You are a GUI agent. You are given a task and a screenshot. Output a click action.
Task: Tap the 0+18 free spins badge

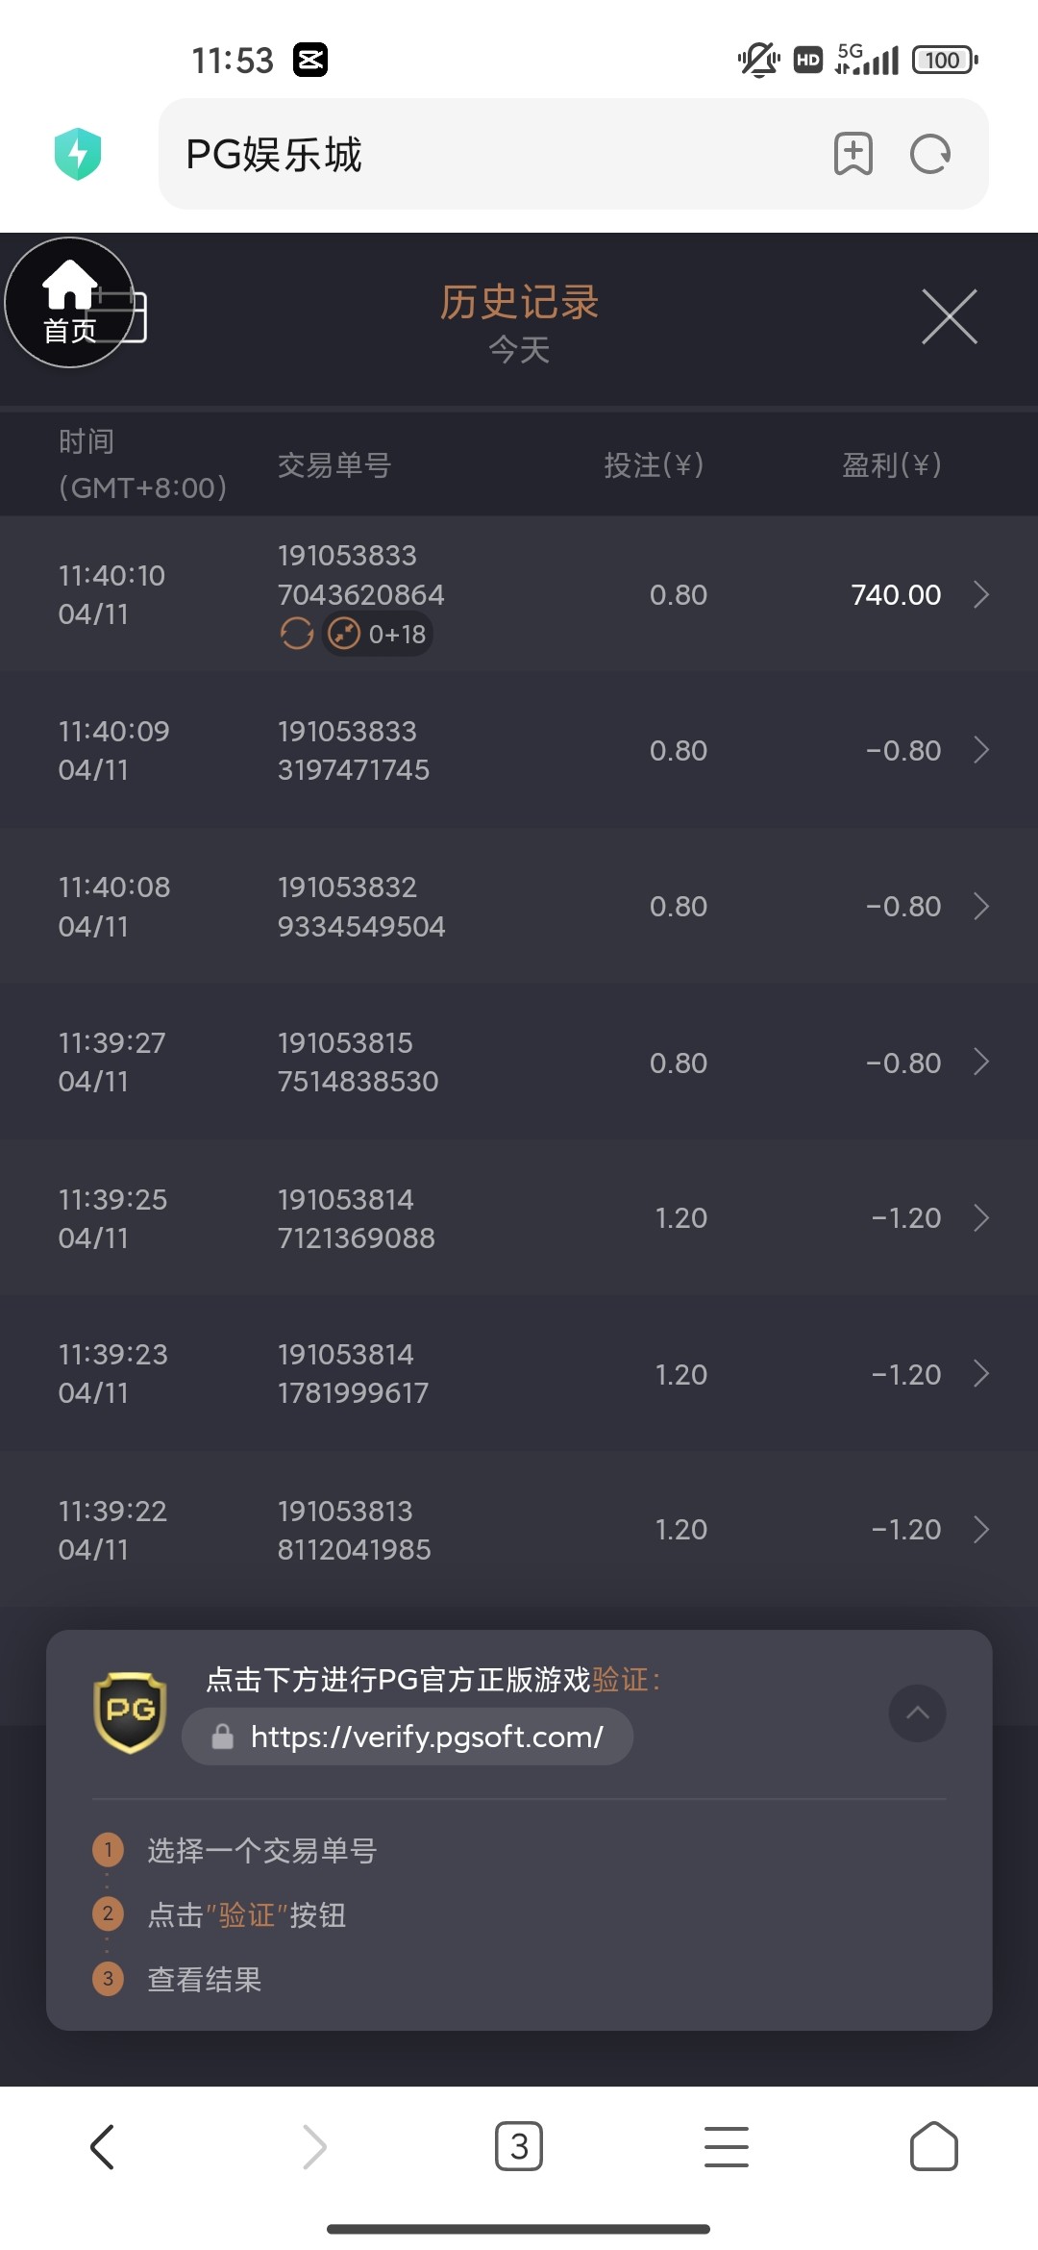click(x=378, y=634)
